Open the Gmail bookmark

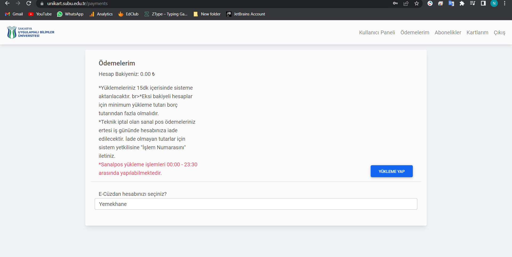click(x=14, y=14)
